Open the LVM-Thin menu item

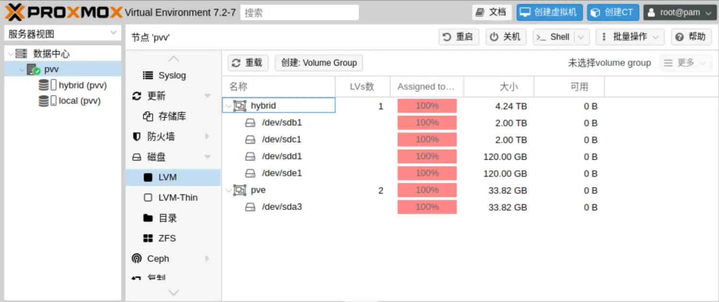[173, 197]
